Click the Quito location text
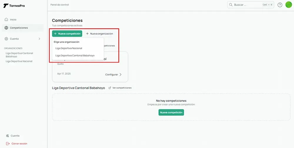The height and width of the screenshot is (148, 294). click(x=60, y=64)
